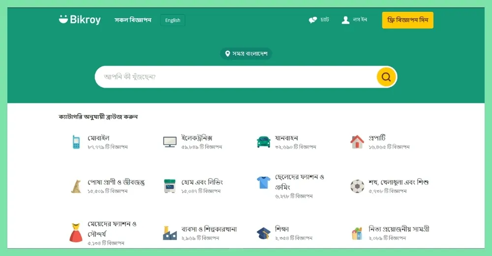Open the চ্যাট (chat) link text
The width and height of the screenshot is (492, 256).
[325, 20]
